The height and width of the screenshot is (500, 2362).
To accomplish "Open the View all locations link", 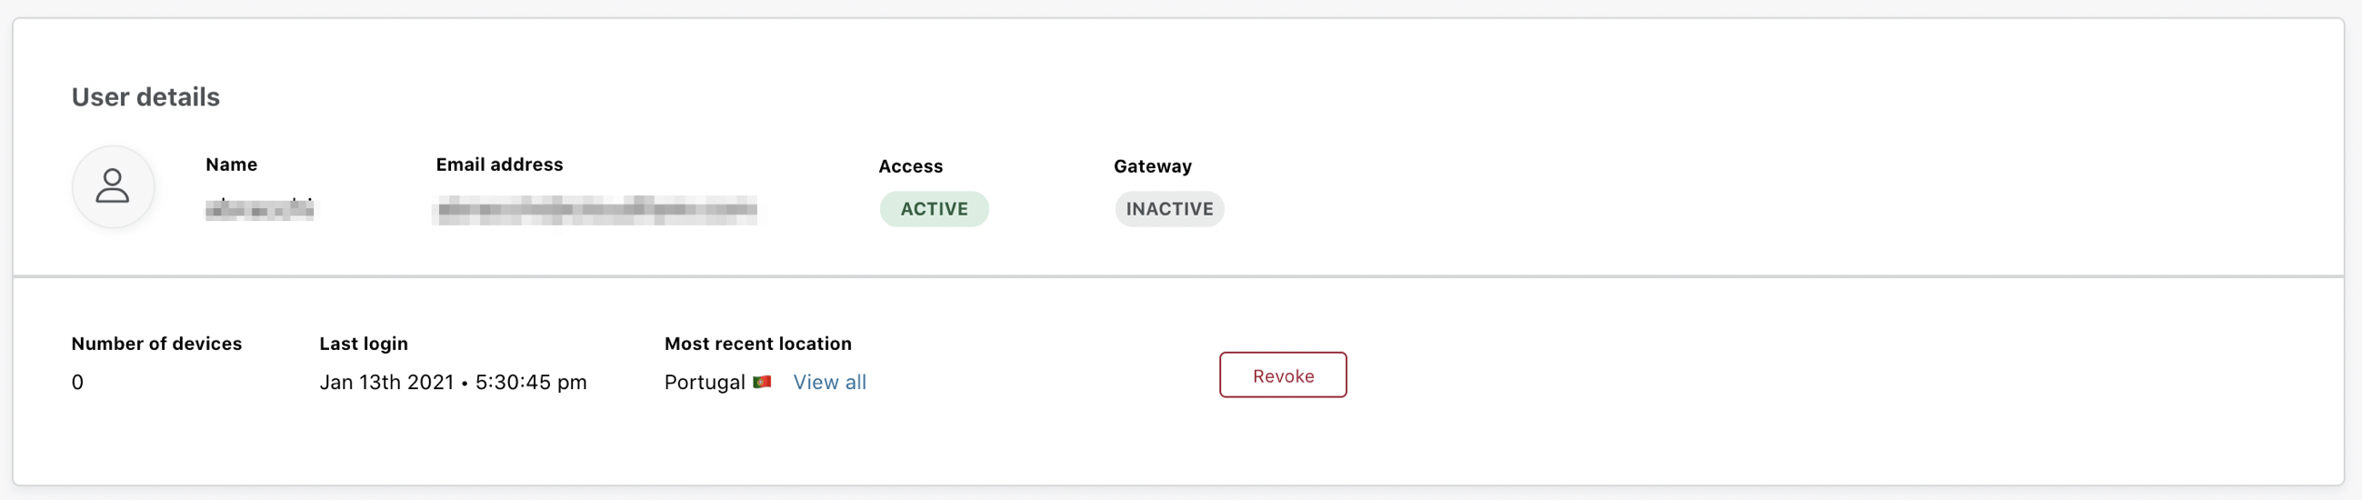I will tap(829, 382).
